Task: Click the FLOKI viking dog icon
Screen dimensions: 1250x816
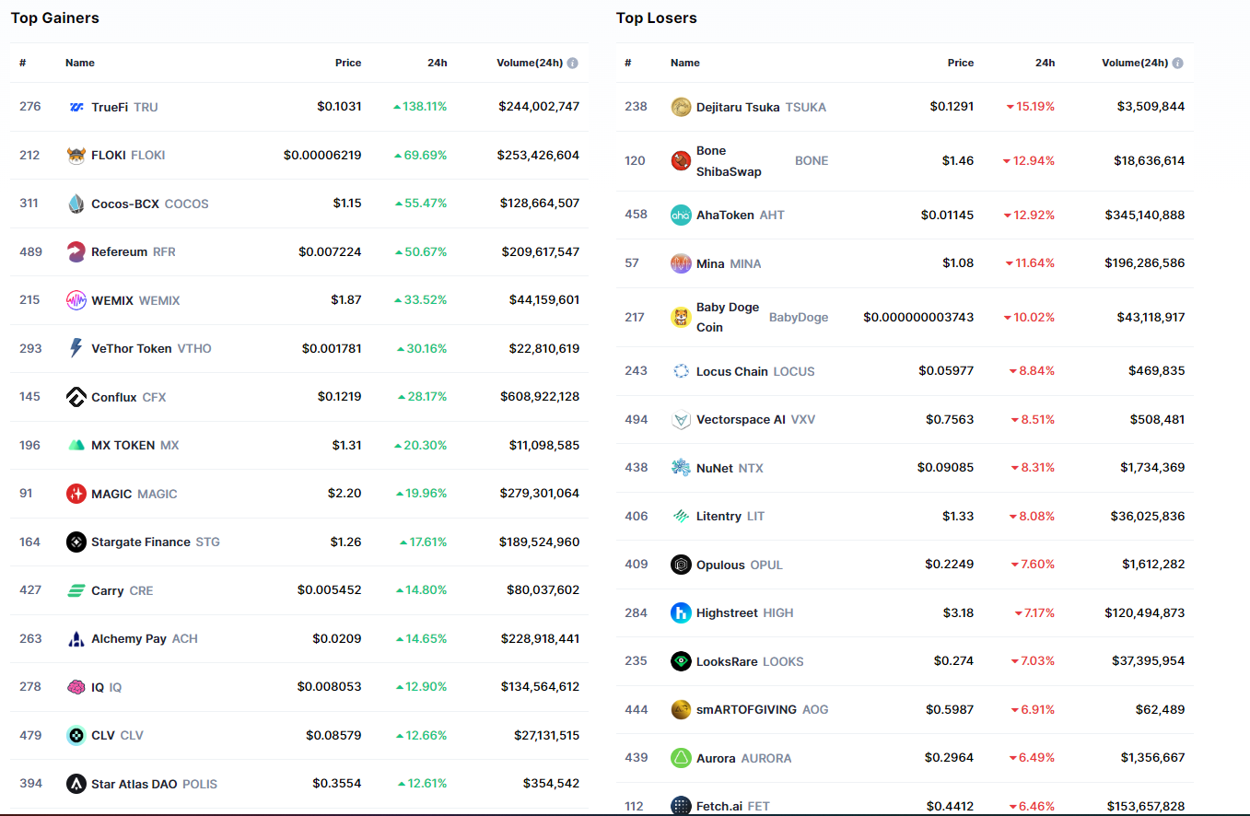Action: click(76, 156)
